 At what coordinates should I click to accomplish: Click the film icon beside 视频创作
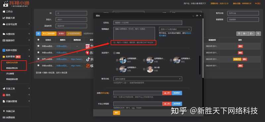4,40
